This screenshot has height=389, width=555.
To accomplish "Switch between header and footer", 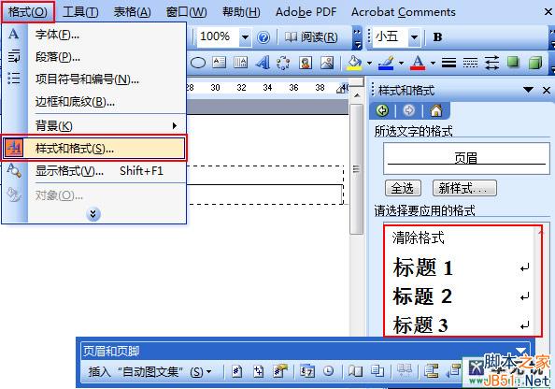I will (431, 371).
